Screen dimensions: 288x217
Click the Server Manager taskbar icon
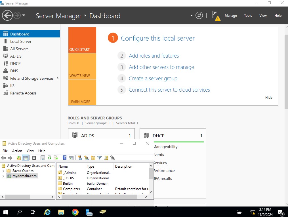pos(89,212)
